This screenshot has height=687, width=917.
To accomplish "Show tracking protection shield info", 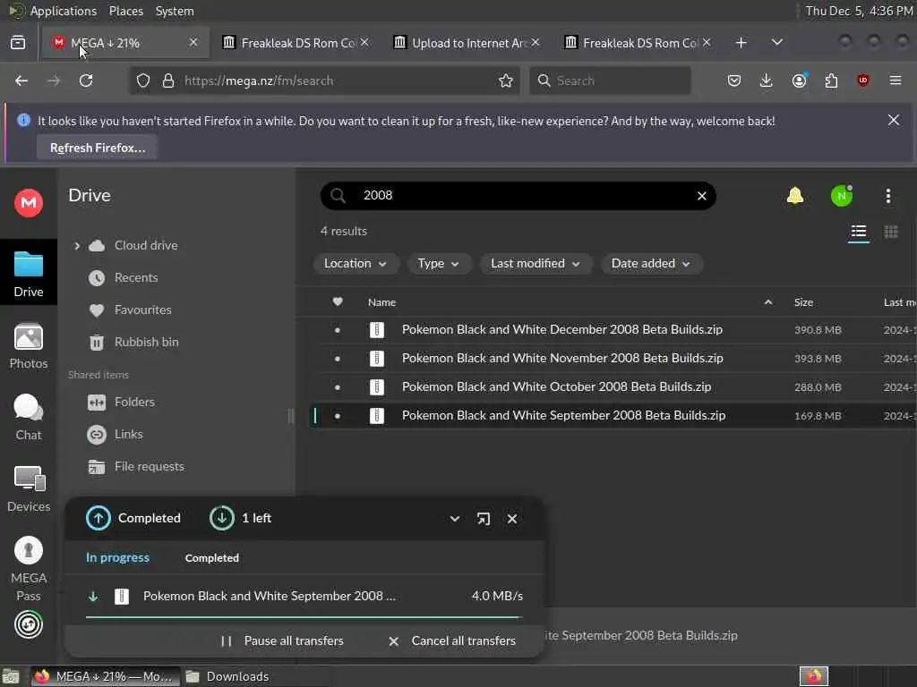I will (x=143, y=81).
